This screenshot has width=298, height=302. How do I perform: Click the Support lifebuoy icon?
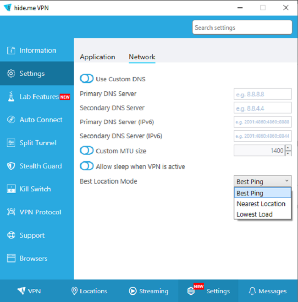tap(11, 235)
